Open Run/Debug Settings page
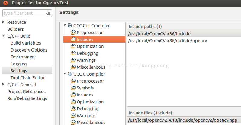 [x=27, y=98]
